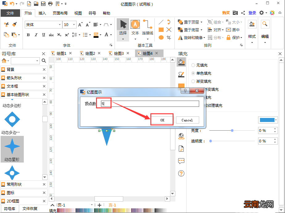Apply strikethrough formatting

pyautogui.click(x=51, y=35)
